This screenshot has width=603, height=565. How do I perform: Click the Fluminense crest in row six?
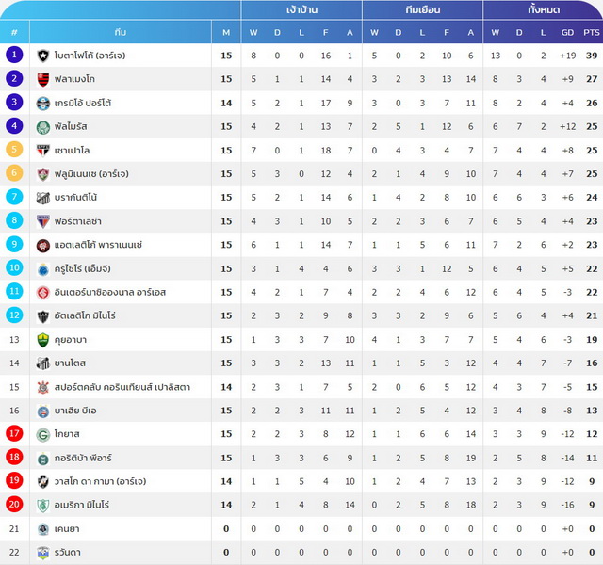[x=43, y=174]
